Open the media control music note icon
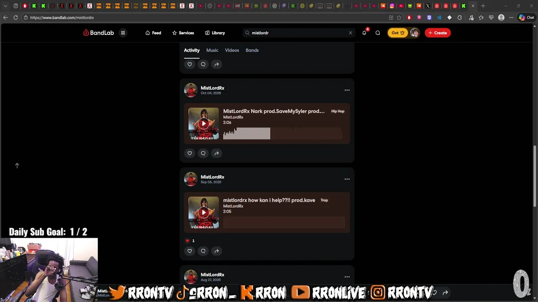 pyautogui.click(x=471, y=18)
